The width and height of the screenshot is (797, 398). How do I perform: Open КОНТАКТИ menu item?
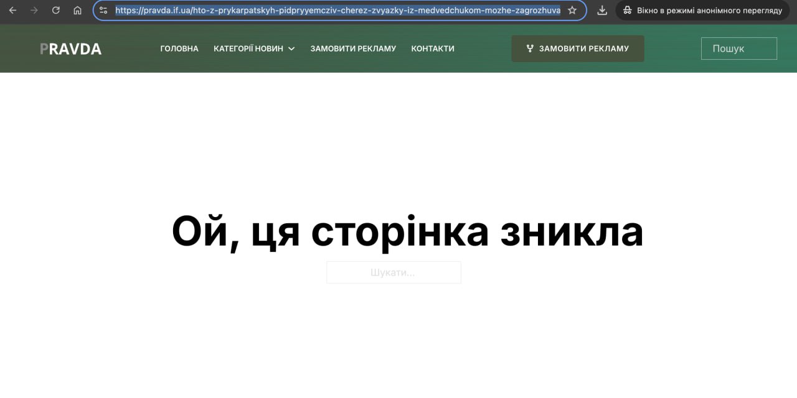click(433, 49)
